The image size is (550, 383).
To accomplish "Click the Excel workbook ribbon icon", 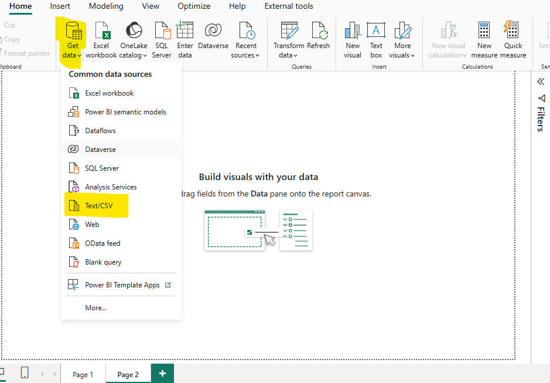I will point(101,30).
